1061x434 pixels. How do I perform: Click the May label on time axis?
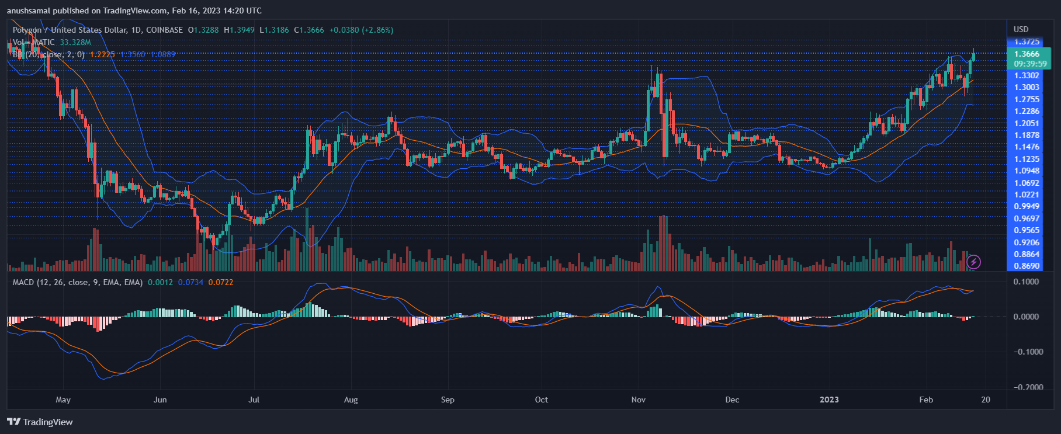click(x=63, y=400)
